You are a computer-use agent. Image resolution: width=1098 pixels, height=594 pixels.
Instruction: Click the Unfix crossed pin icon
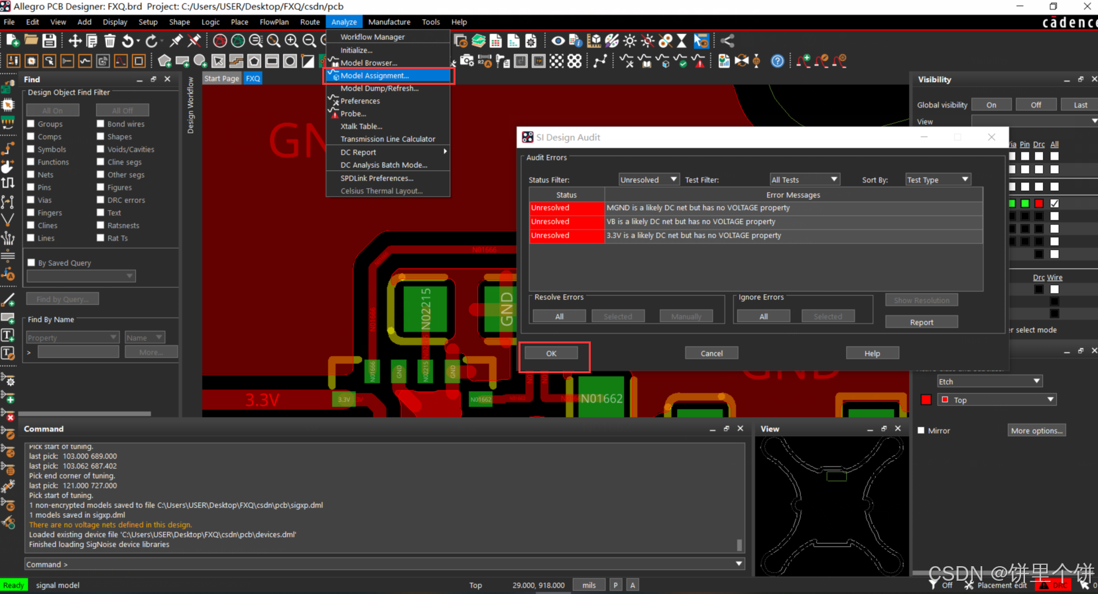194,40
